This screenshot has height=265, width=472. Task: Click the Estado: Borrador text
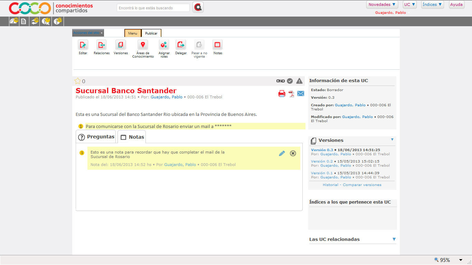(x=327, y=90)
